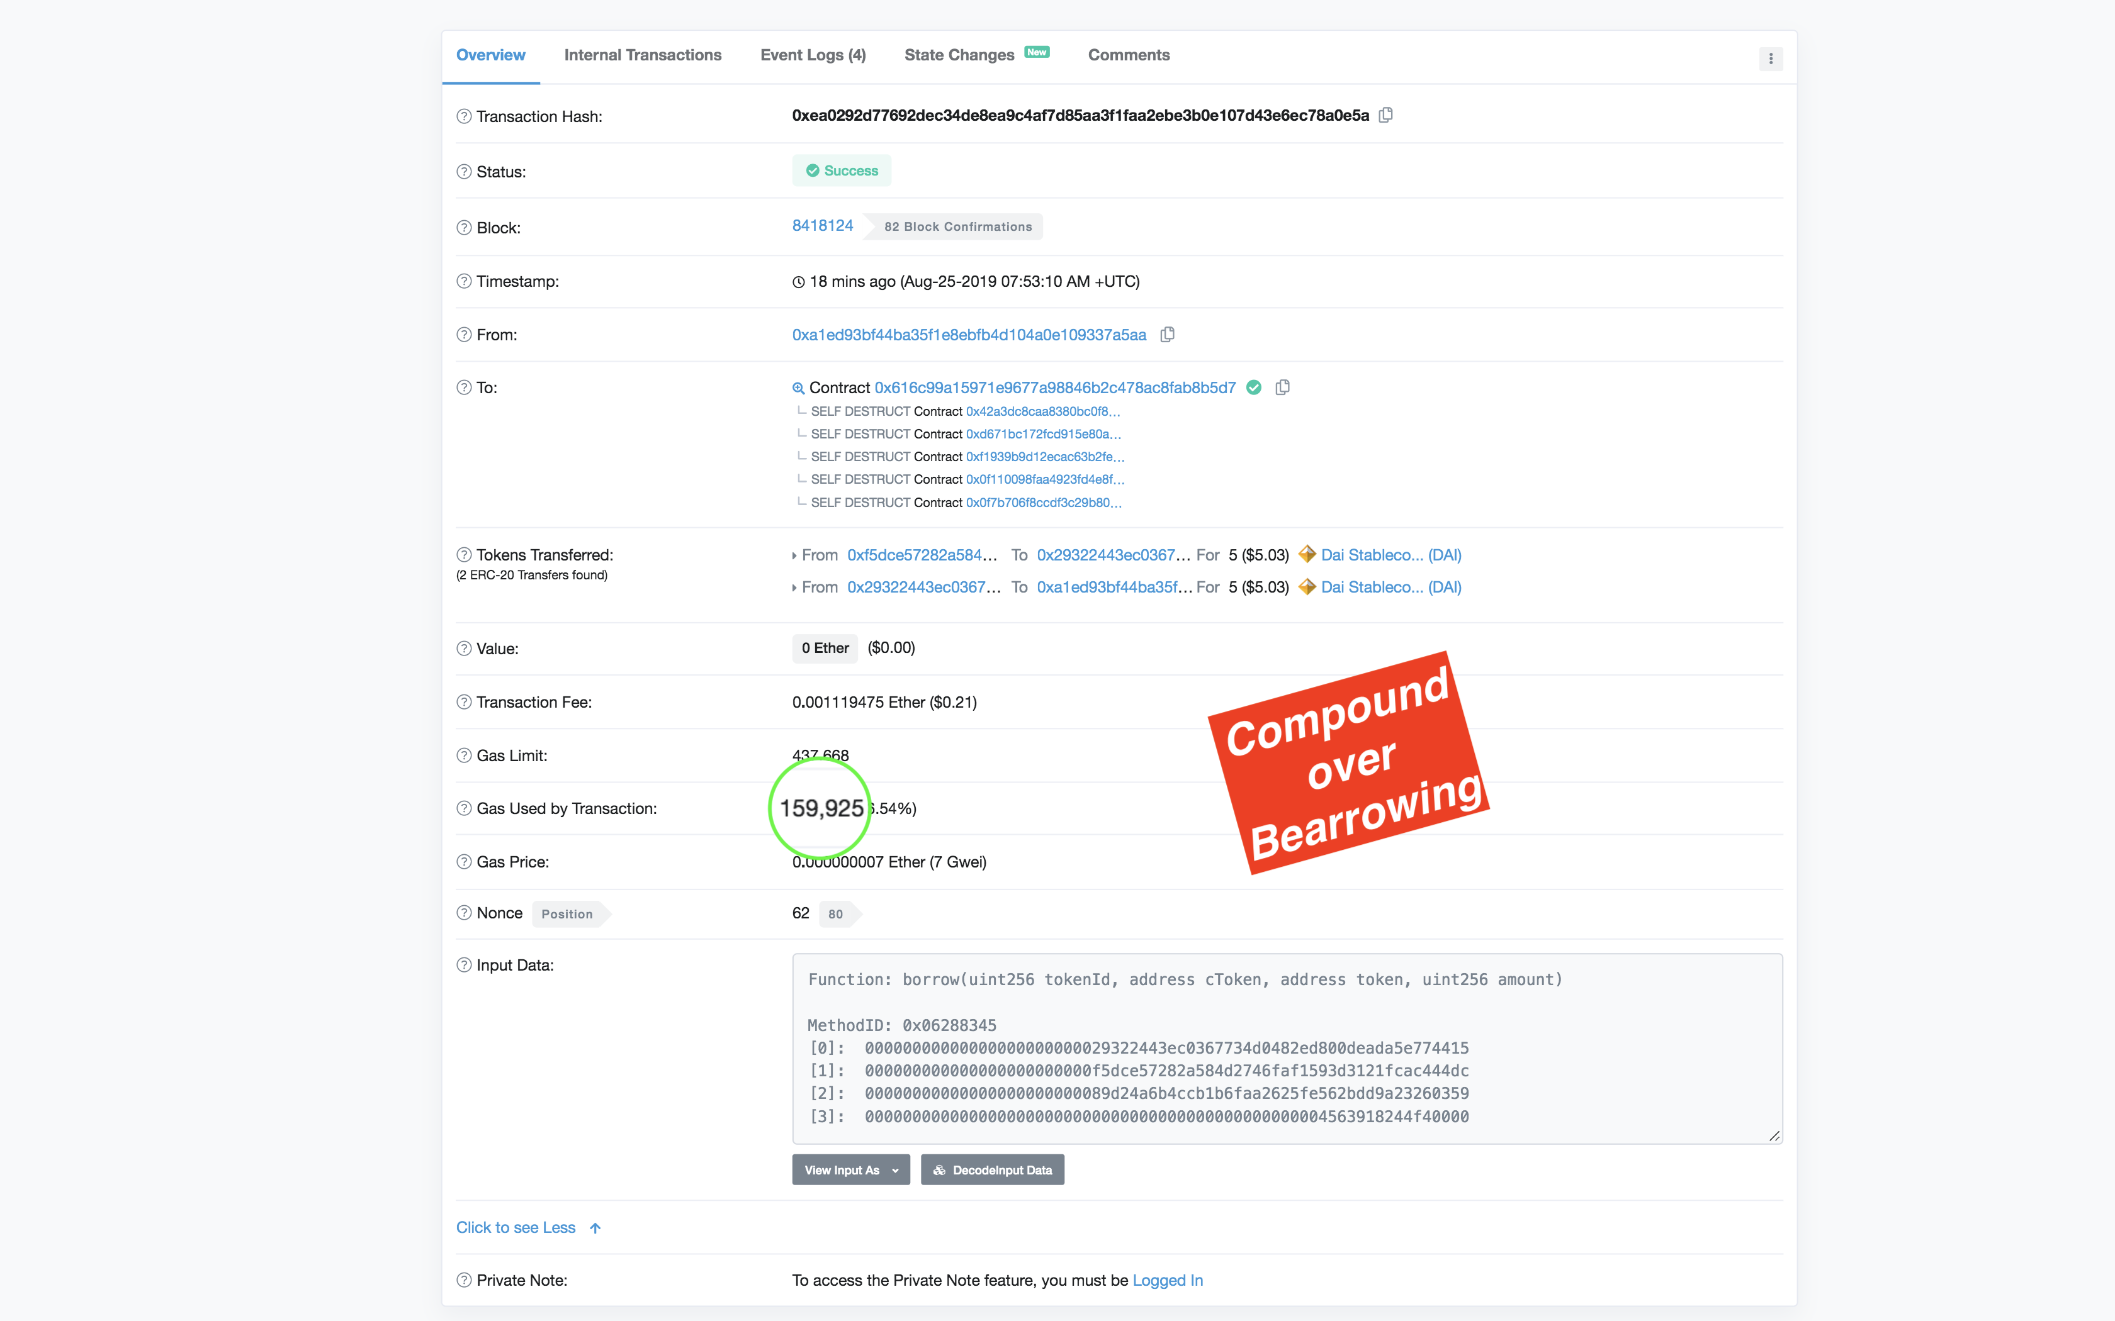Click the three-dot more options icon
The image size is (2115, 1321).
tap(1771, 59)
